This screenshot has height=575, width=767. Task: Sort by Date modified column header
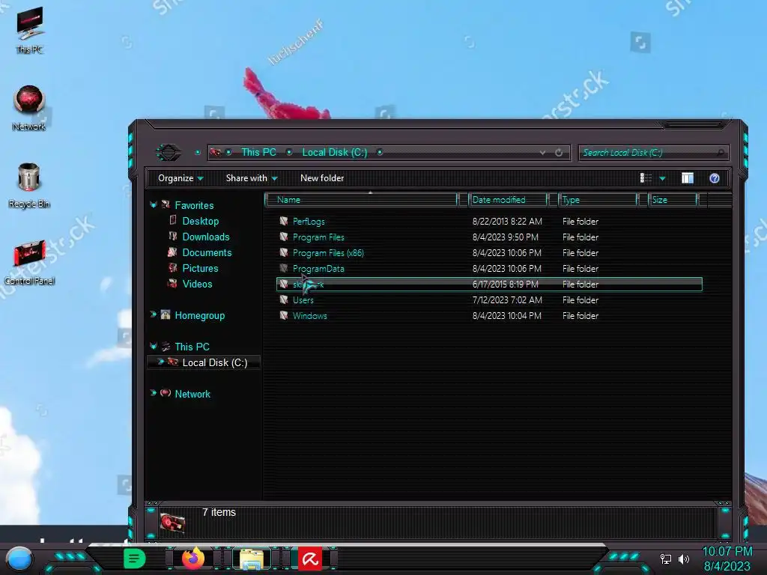pos(508,199)
